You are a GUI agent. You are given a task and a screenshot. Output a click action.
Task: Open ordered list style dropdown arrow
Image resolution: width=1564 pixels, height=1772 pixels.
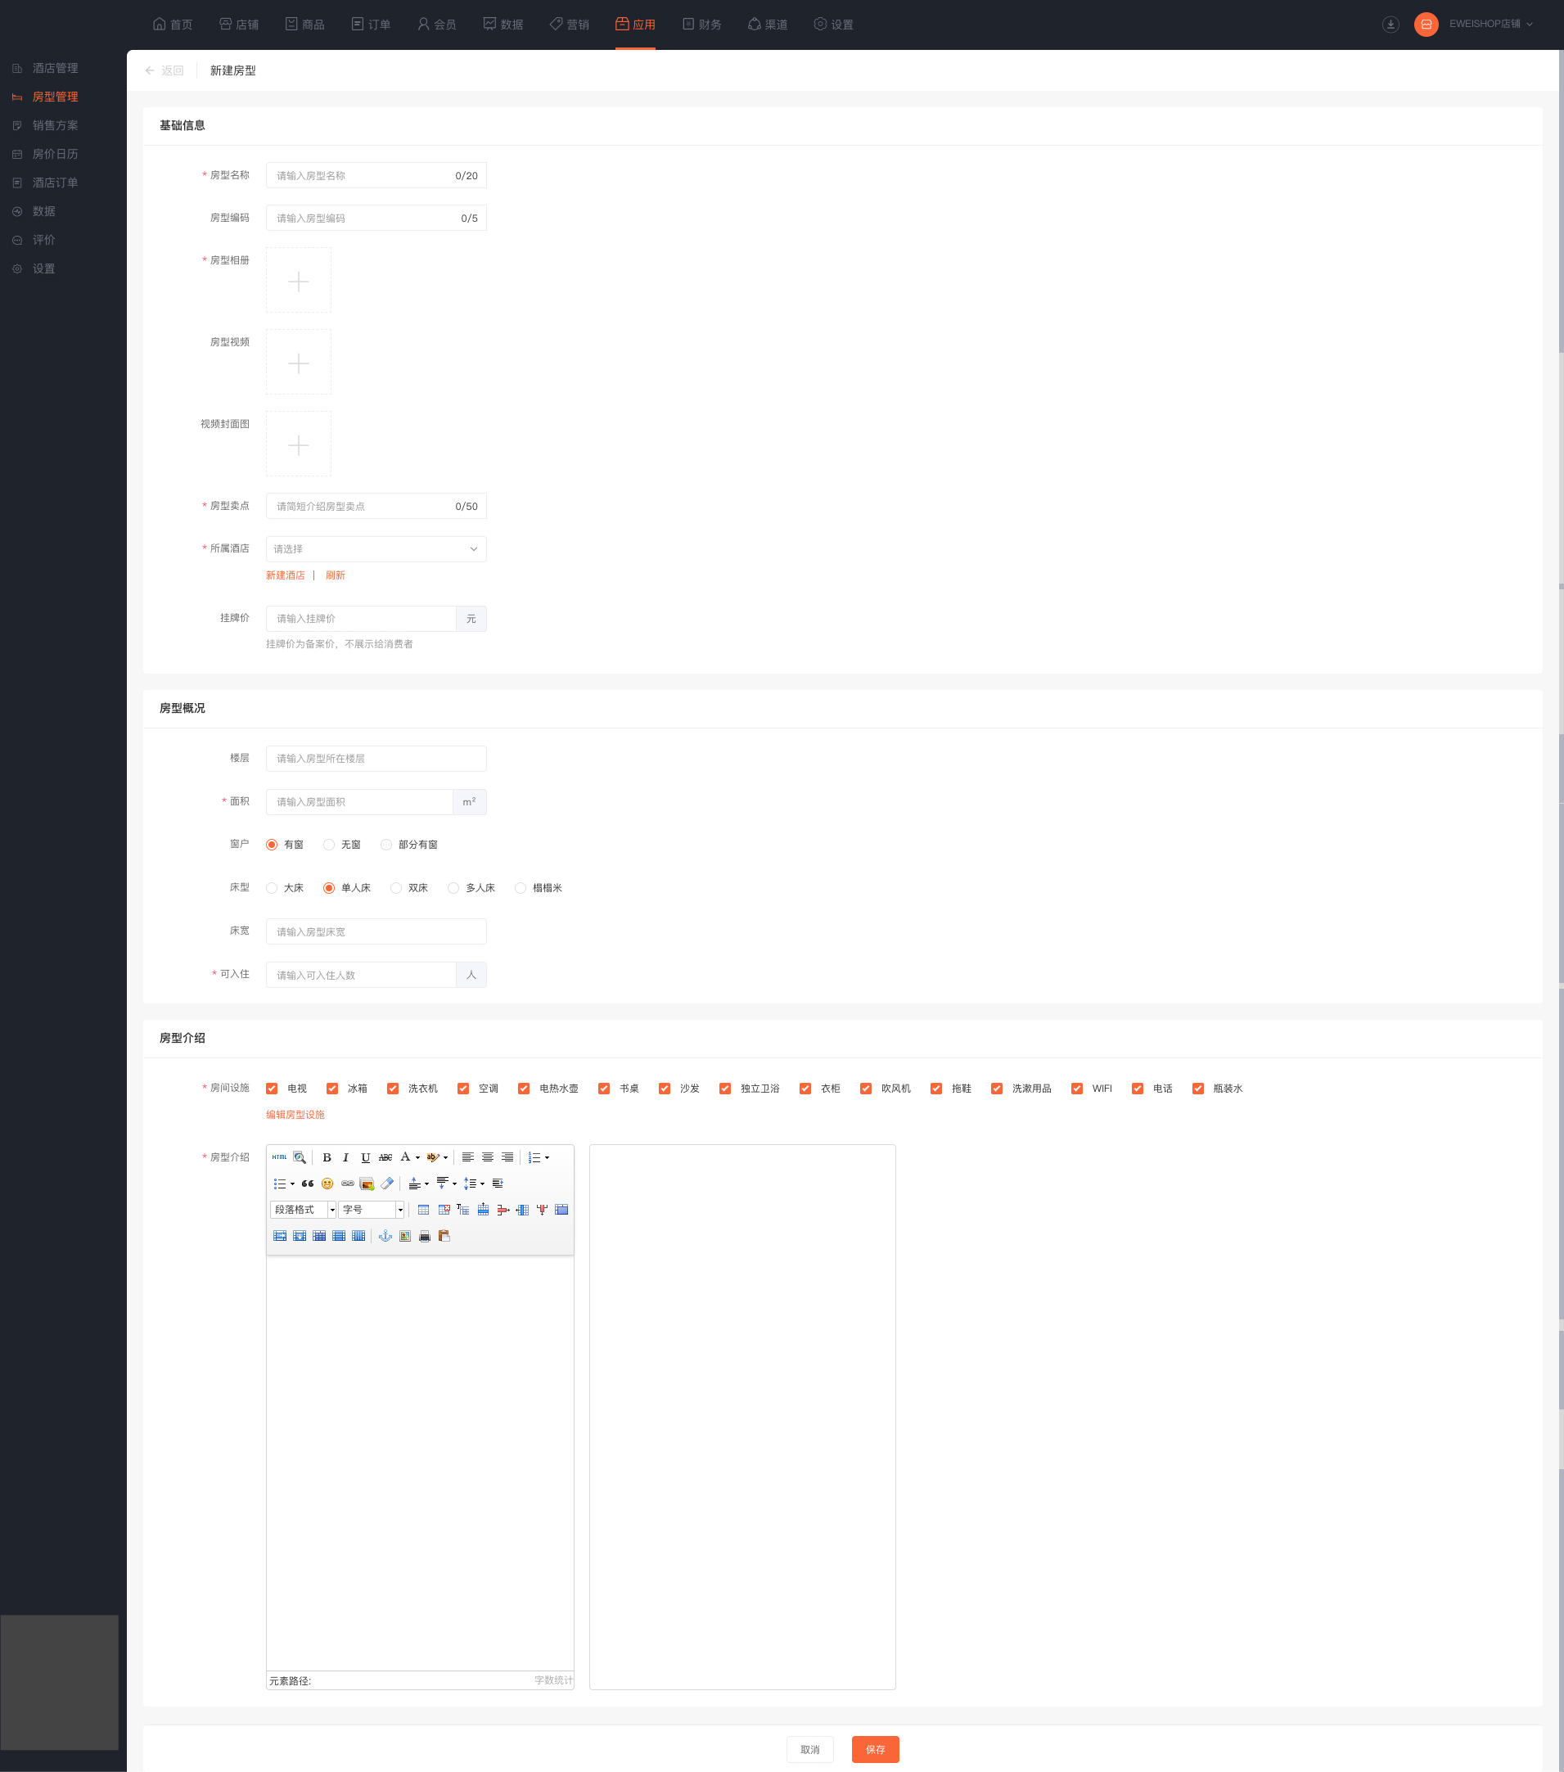click(x=547, y=1157)
